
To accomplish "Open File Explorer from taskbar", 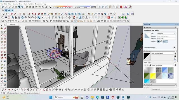I will click(92, 97).
